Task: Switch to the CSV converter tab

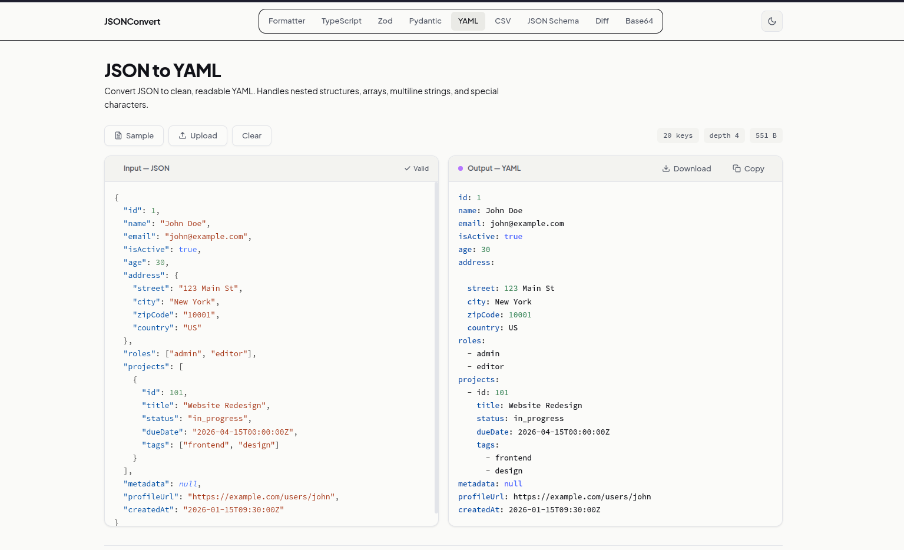Action: tap(502, 21)
